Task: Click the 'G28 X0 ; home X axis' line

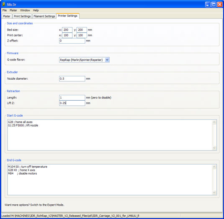Action: coord(21,170)
